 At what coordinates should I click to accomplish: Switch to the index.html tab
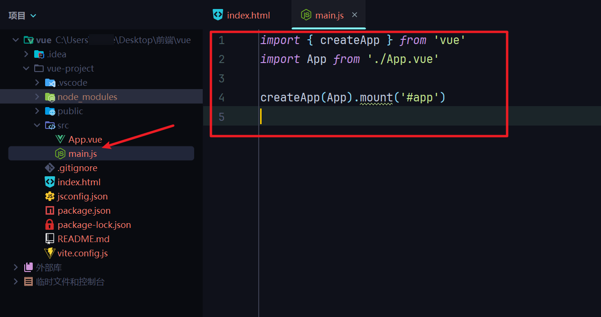[x=248, y=15]
